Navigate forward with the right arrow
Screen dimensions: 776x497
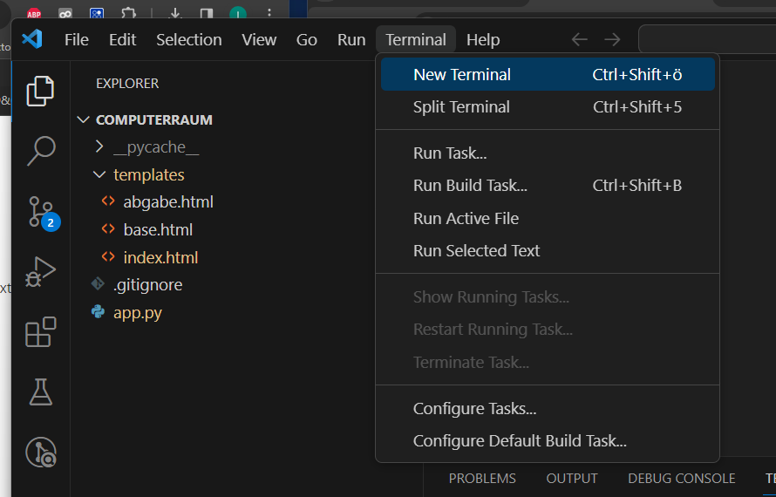pos(613,39)
